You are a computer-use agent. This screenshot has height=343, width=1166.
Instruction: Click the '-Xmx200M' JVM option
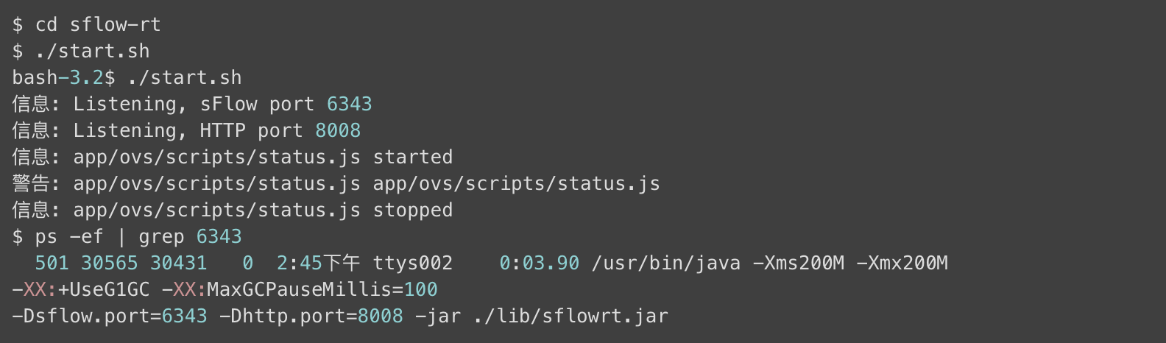coord(902,263)
